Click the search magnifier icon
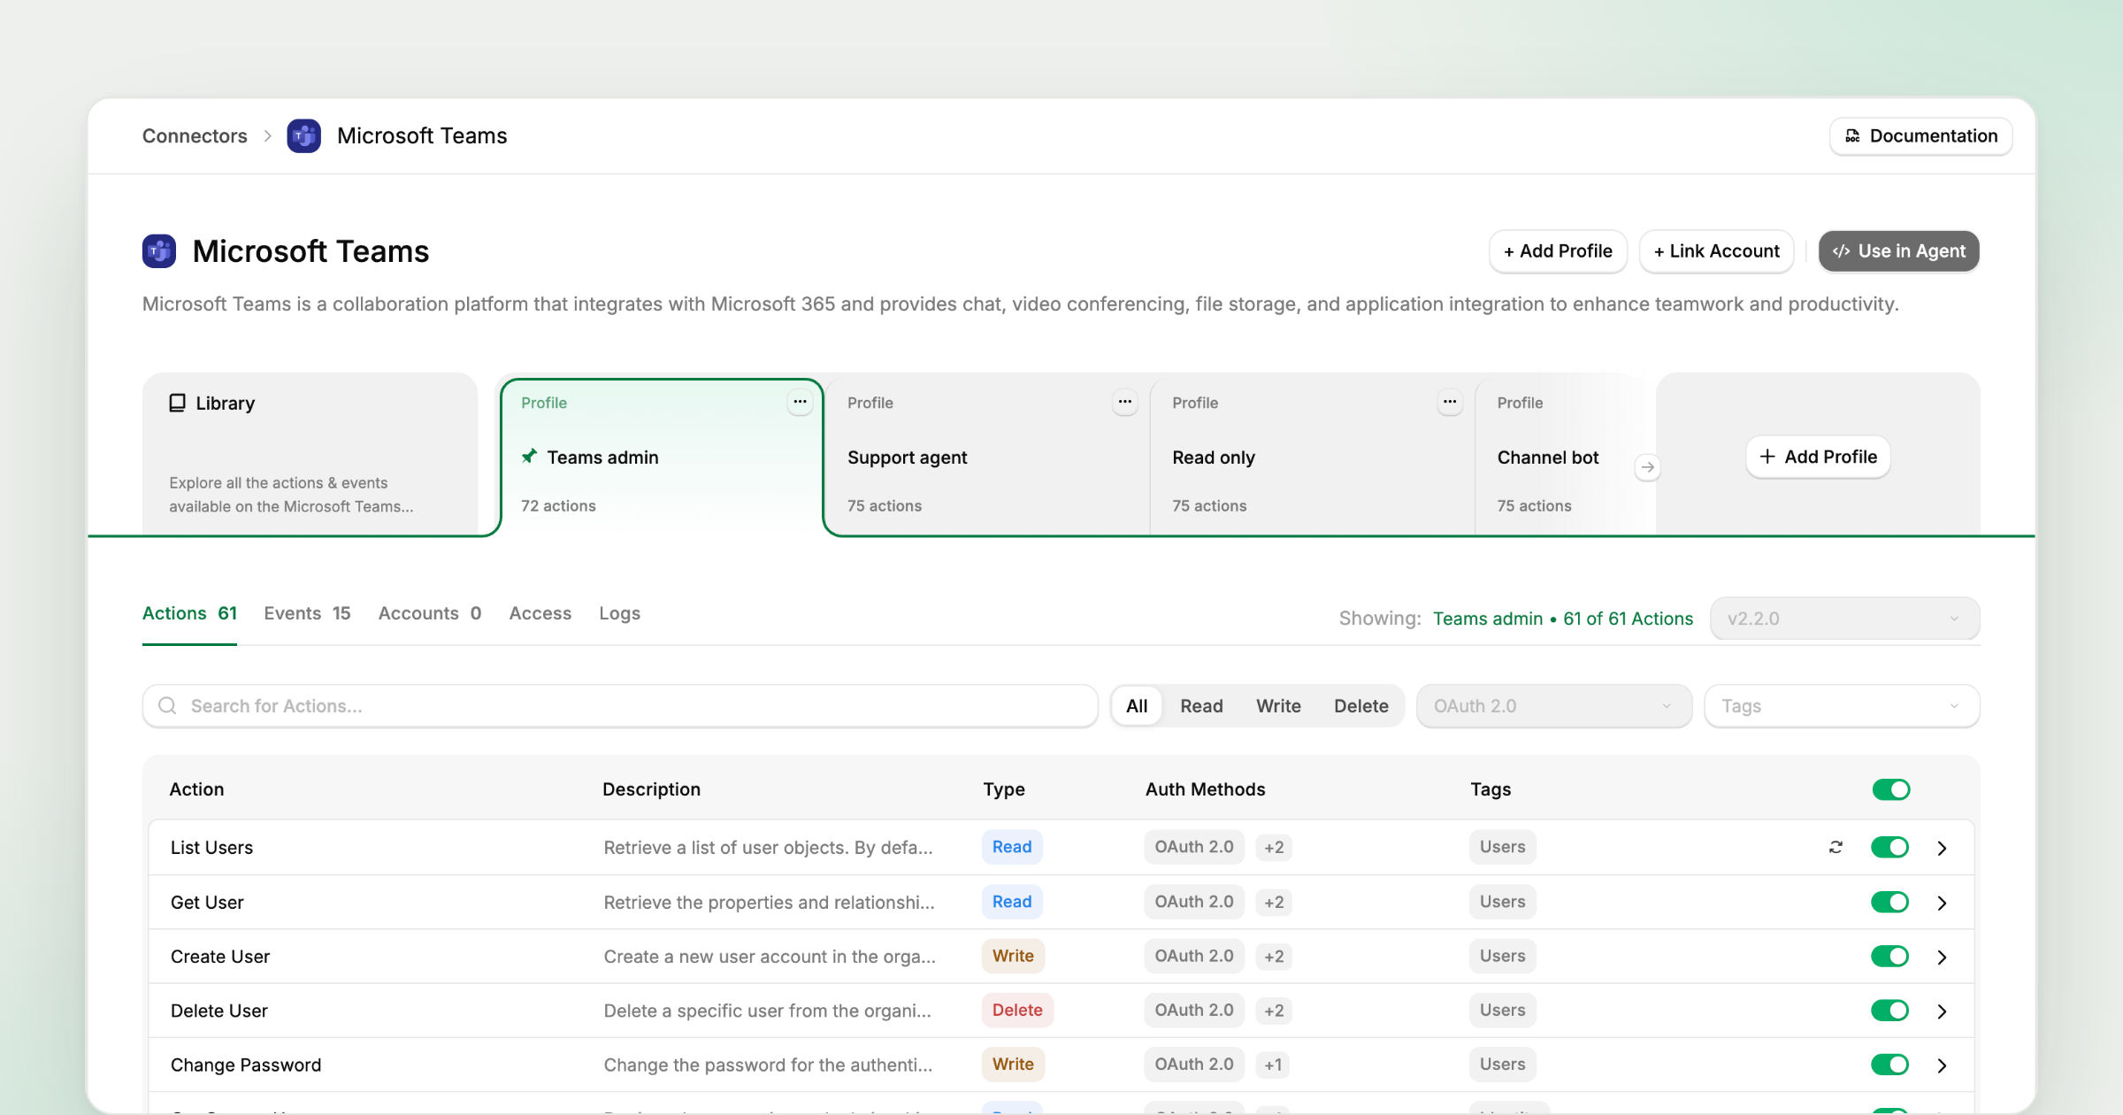The image size is (2123, 1115). (167, 705)
